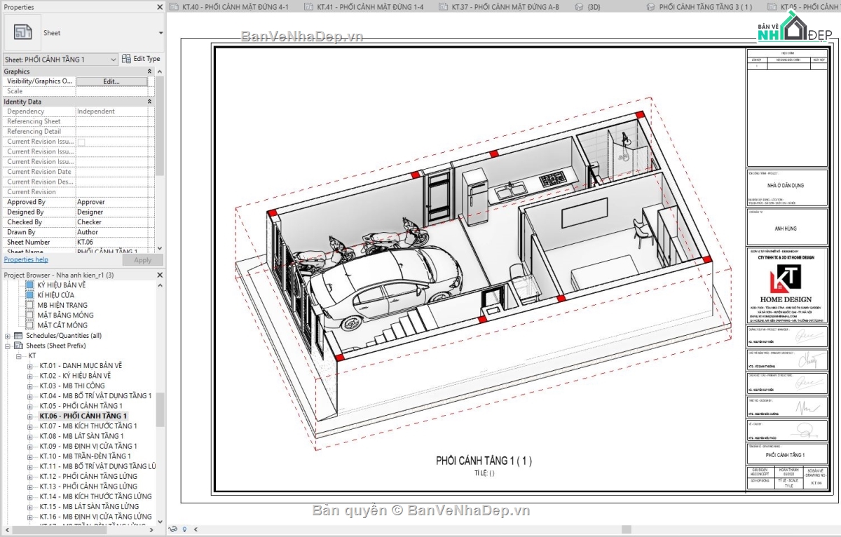Expand the Schedules/Quantities (all) node
Viewport: 841px width, 537px height.
(8, 336)
